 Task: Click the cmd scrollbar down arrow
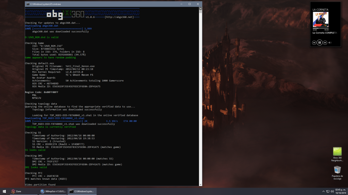tap(201, 185)
